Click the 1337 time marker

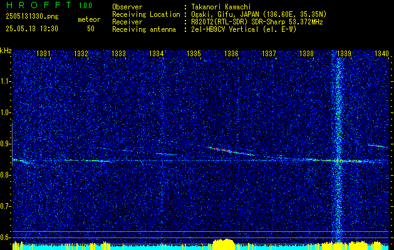[x=269, y=53]
